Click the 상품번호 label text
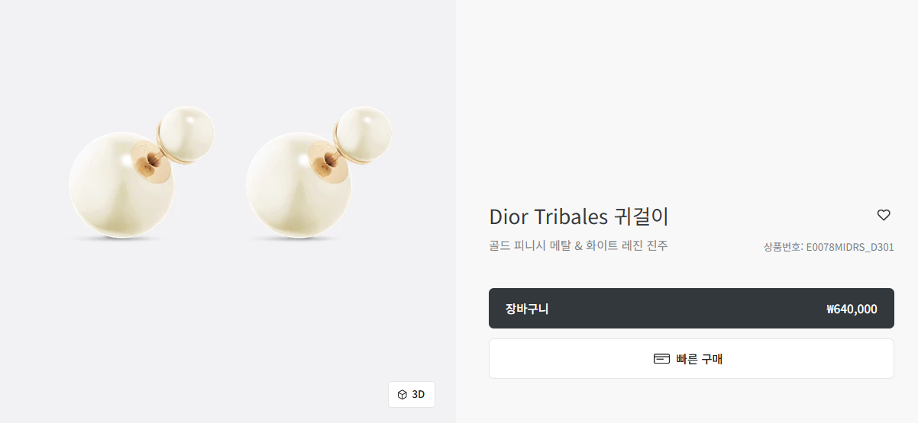918x423 pixels. pos(782,247)
